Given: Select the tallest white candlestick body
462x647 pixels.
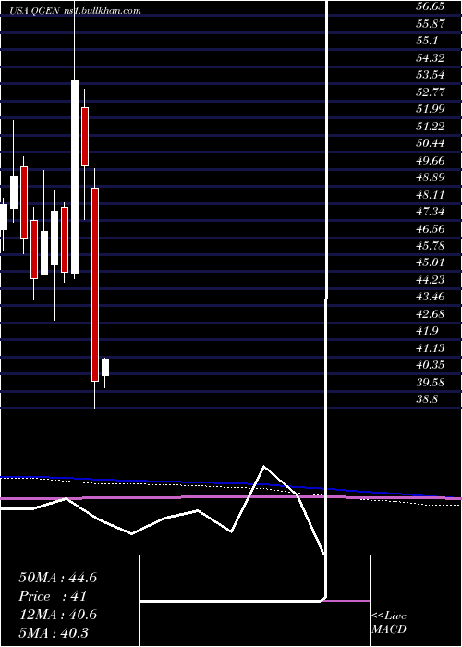Looking at the screenshot, I should (x=75, y=177).
